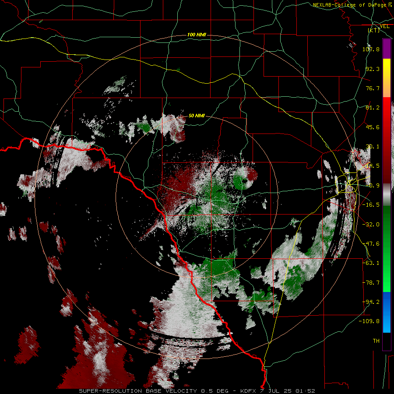Viewport: 394px width, 394px height.
Task: Click the VEL legend title
Action: tap(384, 26)
